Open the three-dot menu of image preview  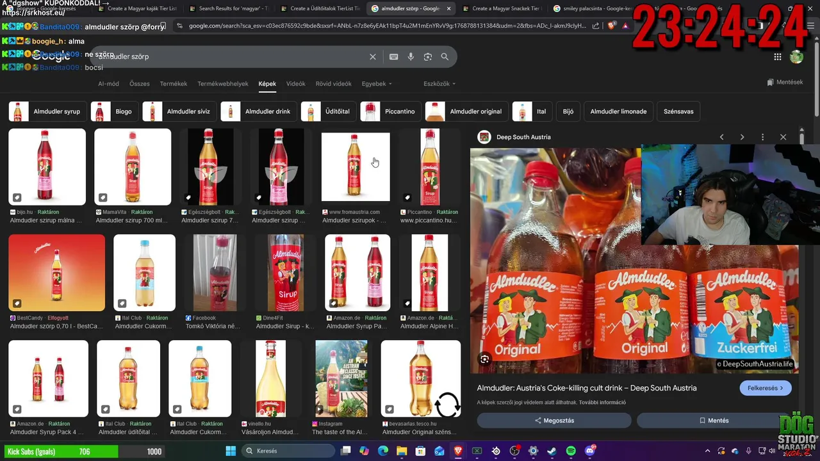(x=762, y=137)
